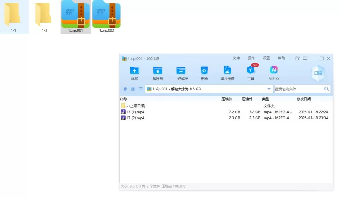341x198 pixels.
Task: Click the 解压到 (Extract to) icon
Action: point(158,71)
